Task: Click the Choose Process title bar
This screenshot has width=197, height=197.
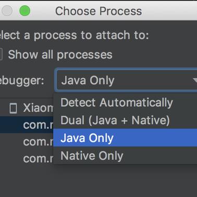Action: 98,11
